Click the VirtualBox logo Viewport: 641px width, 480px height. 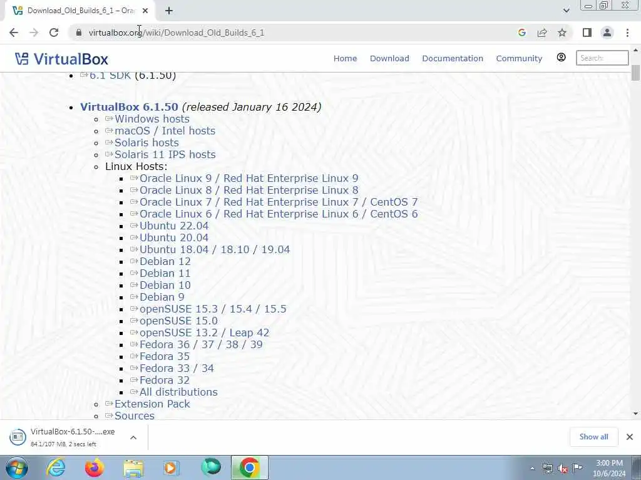(61, 59)
